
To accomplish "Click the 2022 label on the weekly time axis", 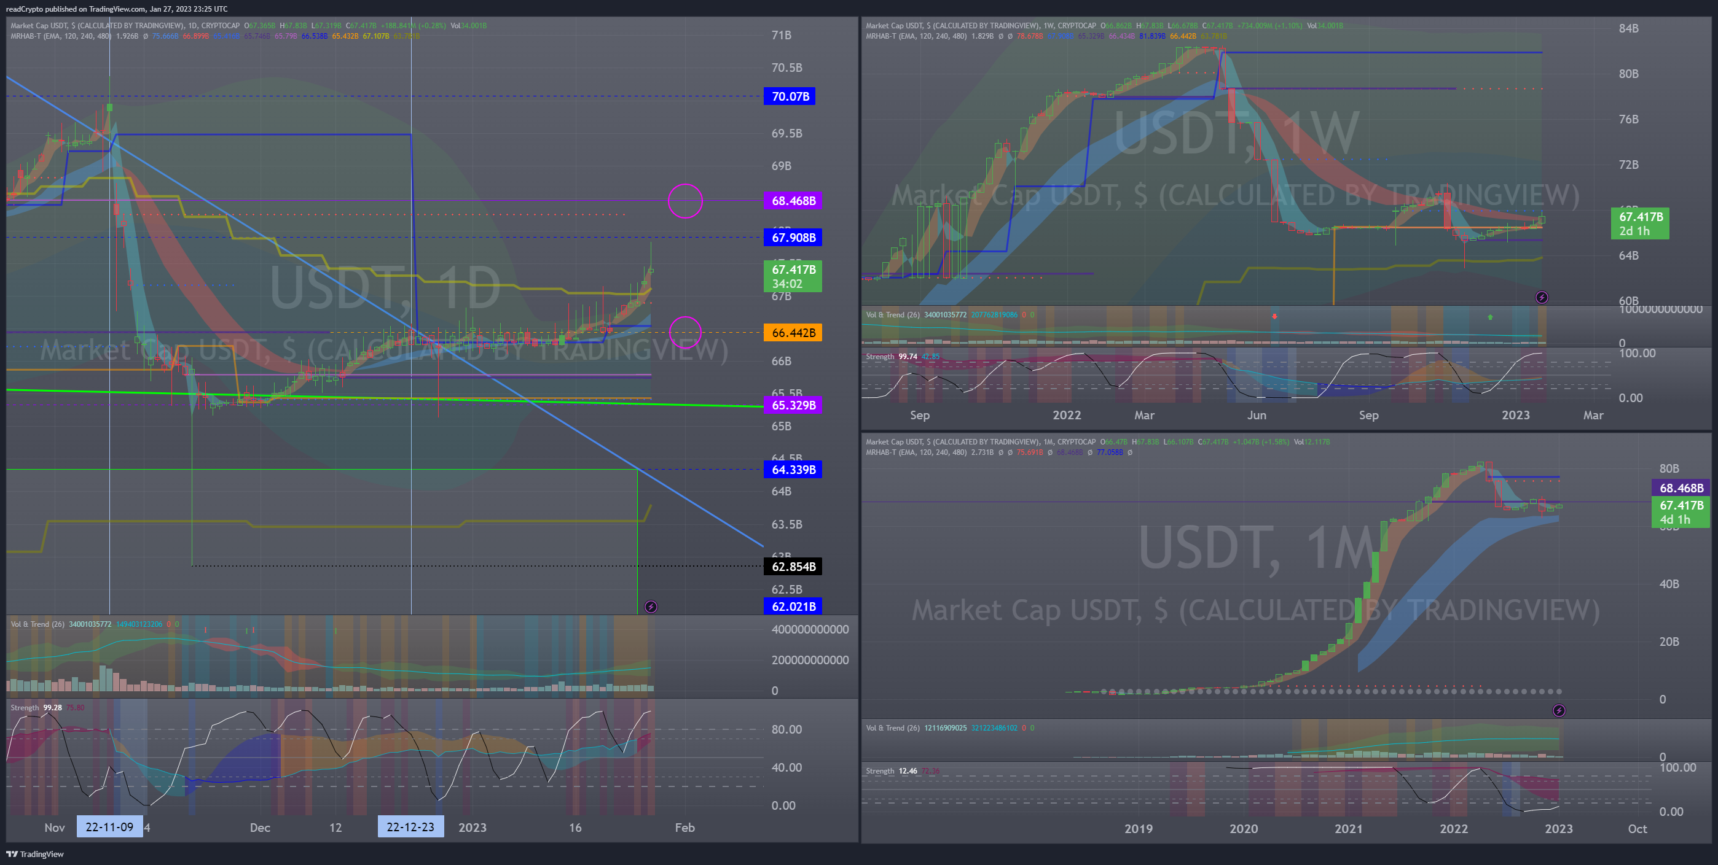I will (x=1067, y=415).
